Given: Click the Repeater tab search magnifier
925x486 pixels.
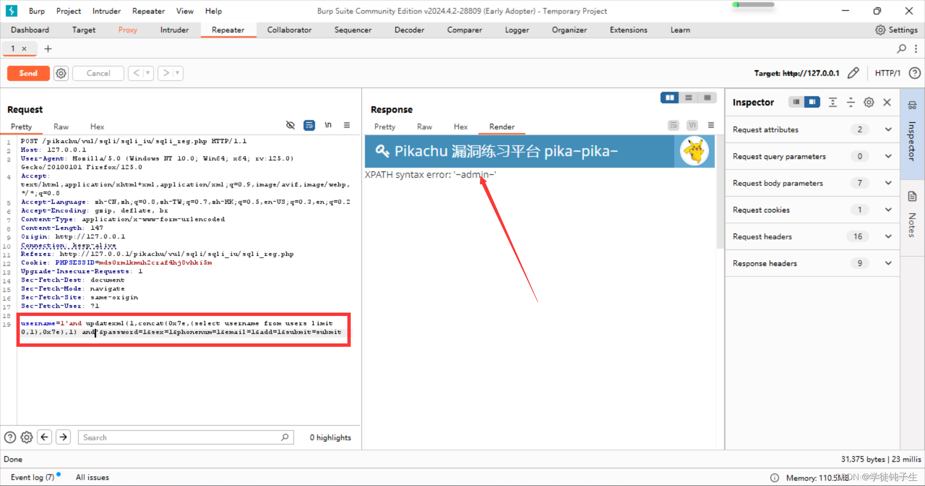Looking at the screenshot, I should coord(901,49).
